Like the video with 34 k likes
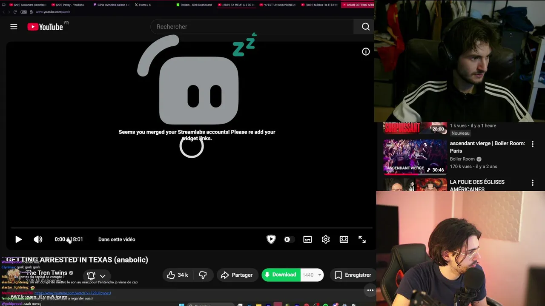Viewport: 545px width, 306px height. (178, 275)
